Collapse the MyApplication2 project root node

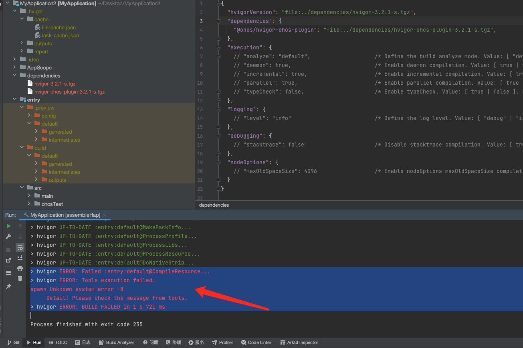click(8, 3)
